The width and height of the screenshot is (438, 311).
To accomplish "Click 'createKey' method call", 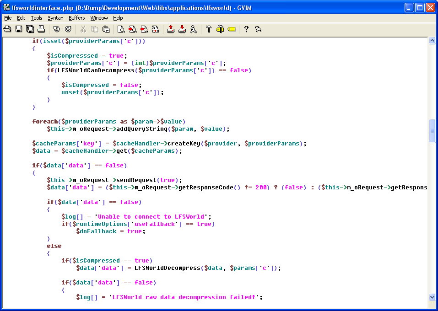I will (x=184, y=144).
